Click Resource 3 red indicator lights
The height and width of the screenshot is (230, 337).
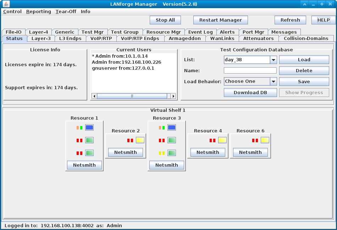point(162,140)
